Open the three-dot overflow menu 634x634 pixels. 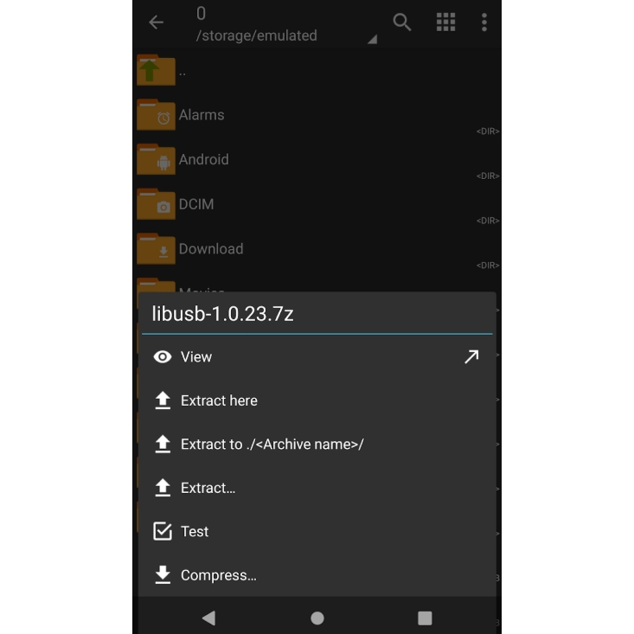point(484,22)
